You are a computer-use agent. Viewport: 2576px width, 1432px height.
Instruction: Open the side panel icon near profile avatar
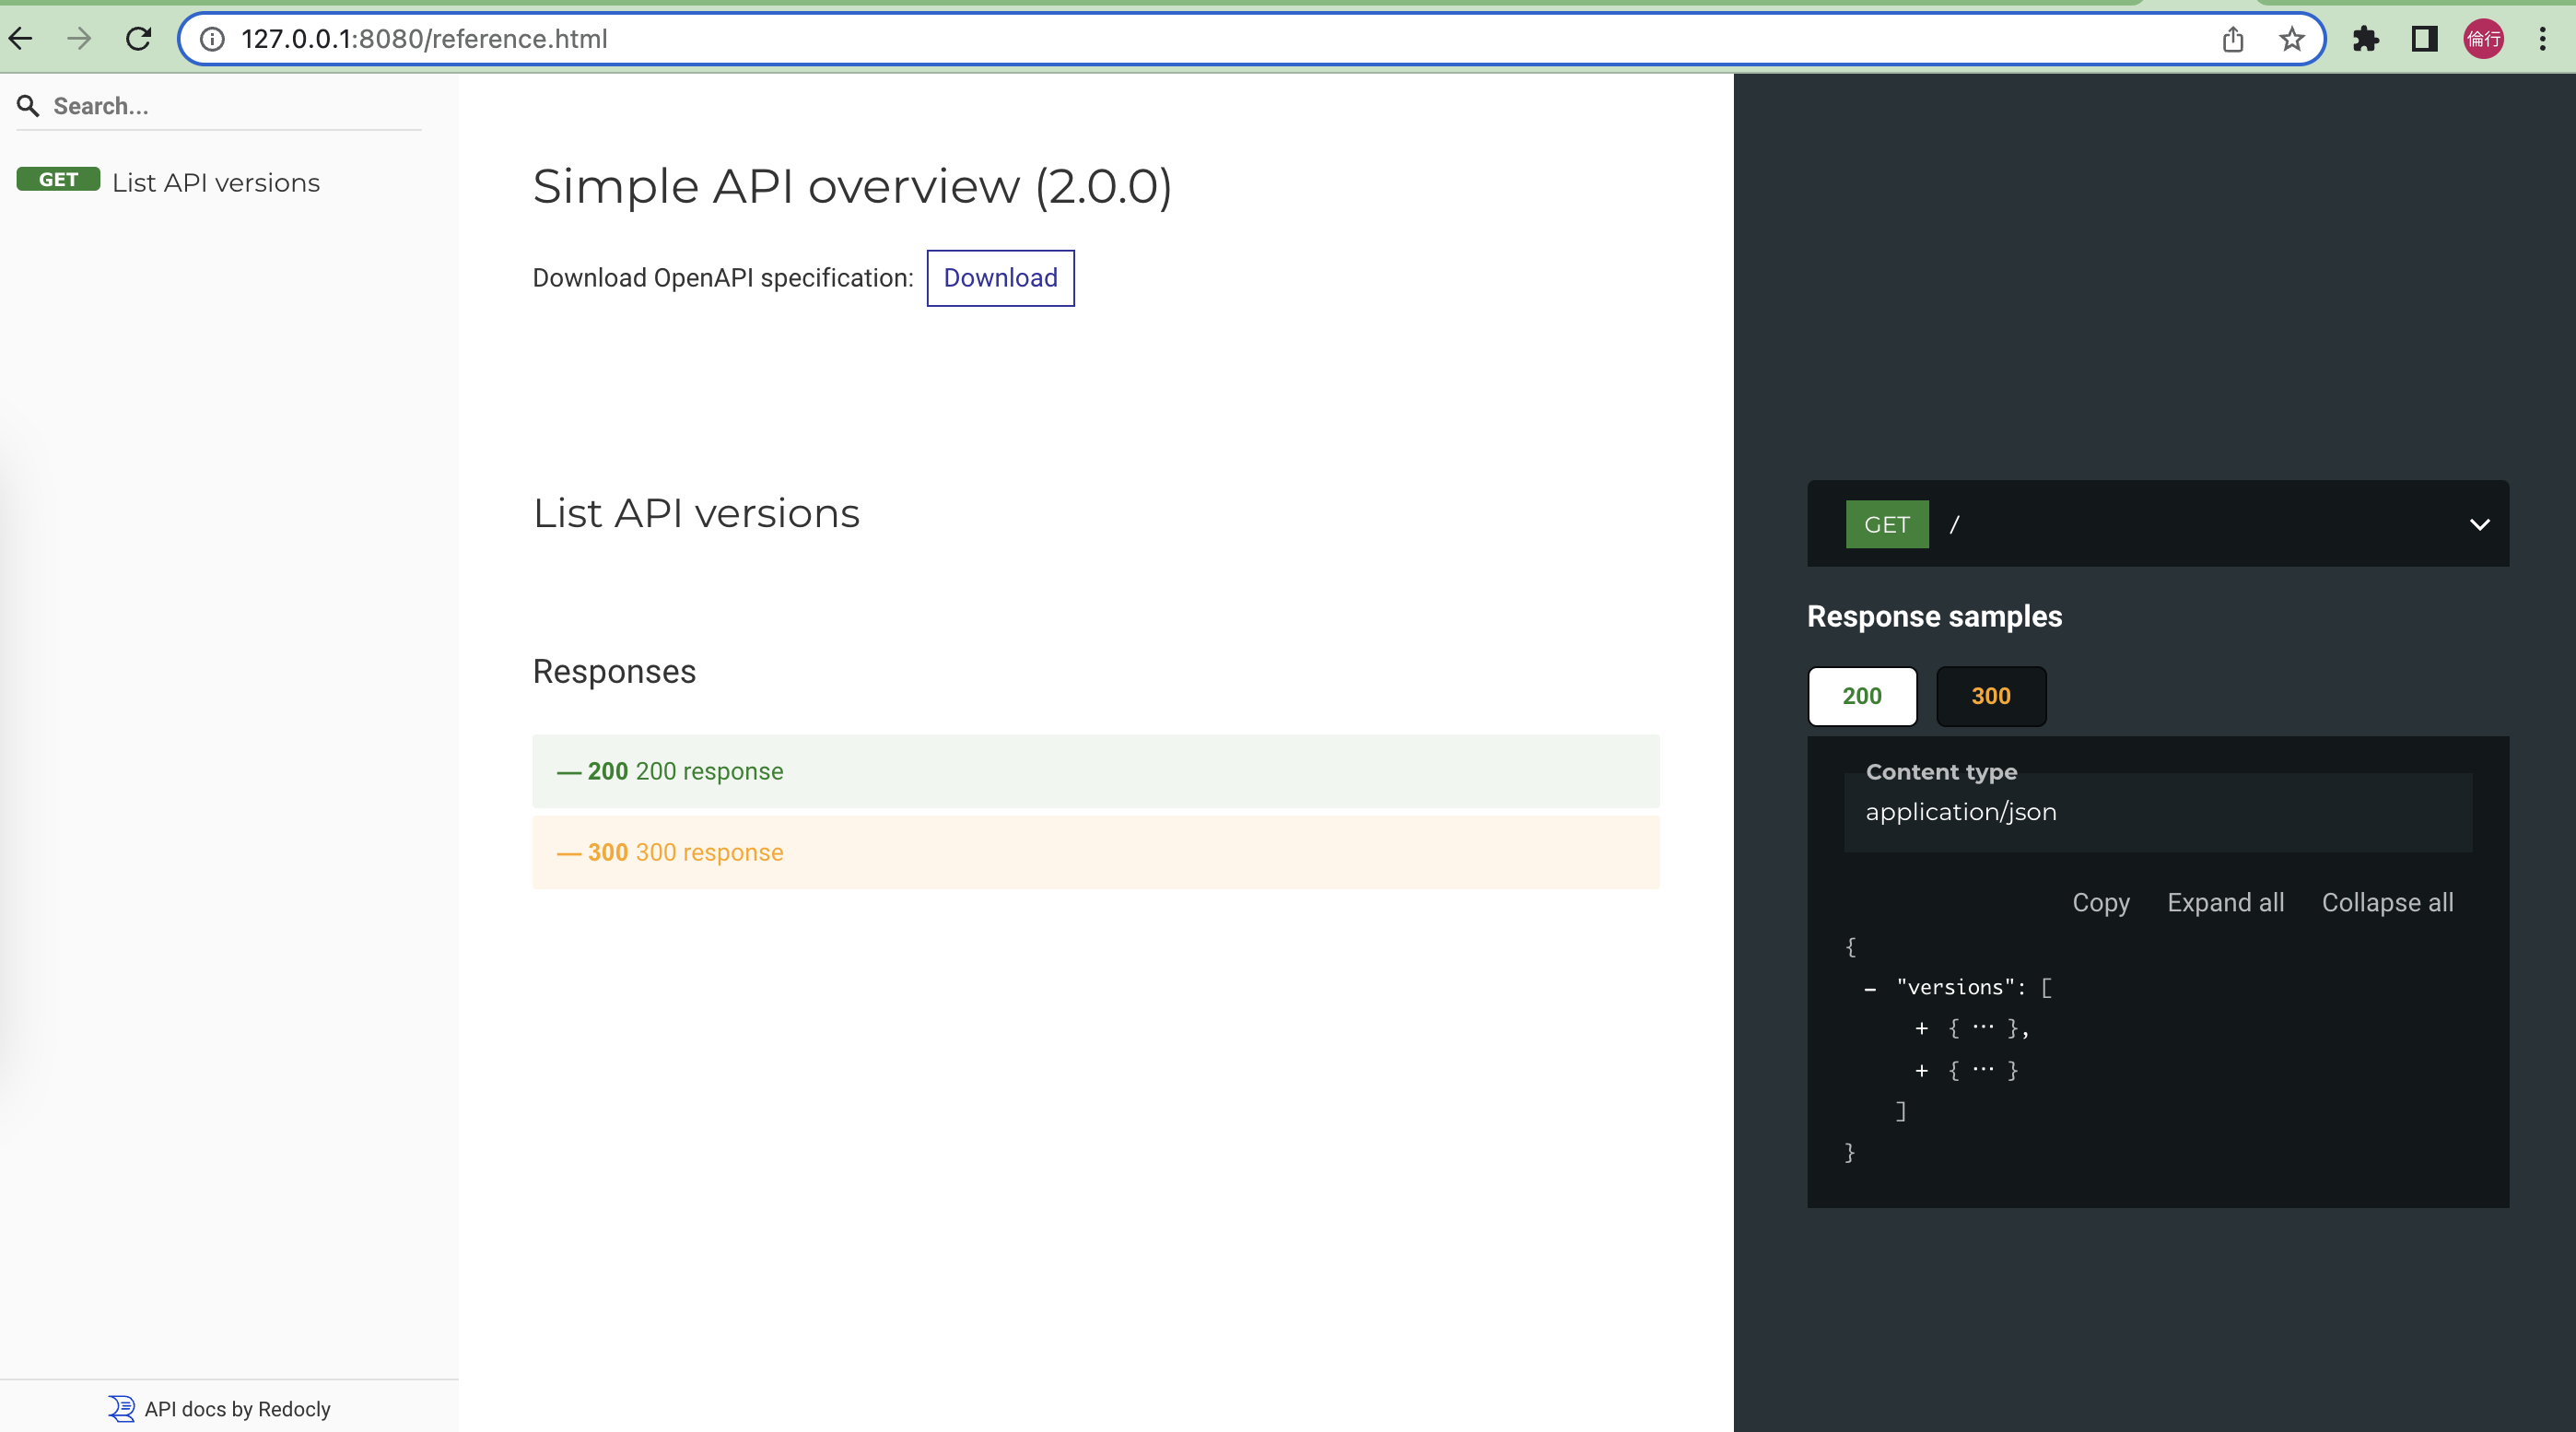point(2425,39)
